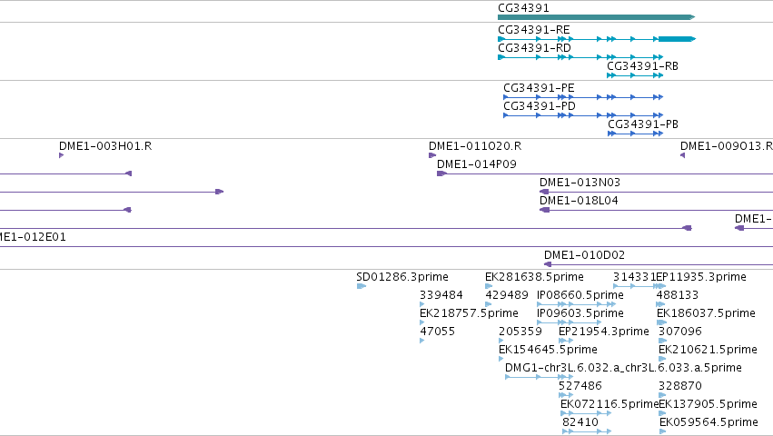The height and width of the screenshot is (436, 773).
Task: Click the EK281638.5prime EST label
Action: coord(534,277)
